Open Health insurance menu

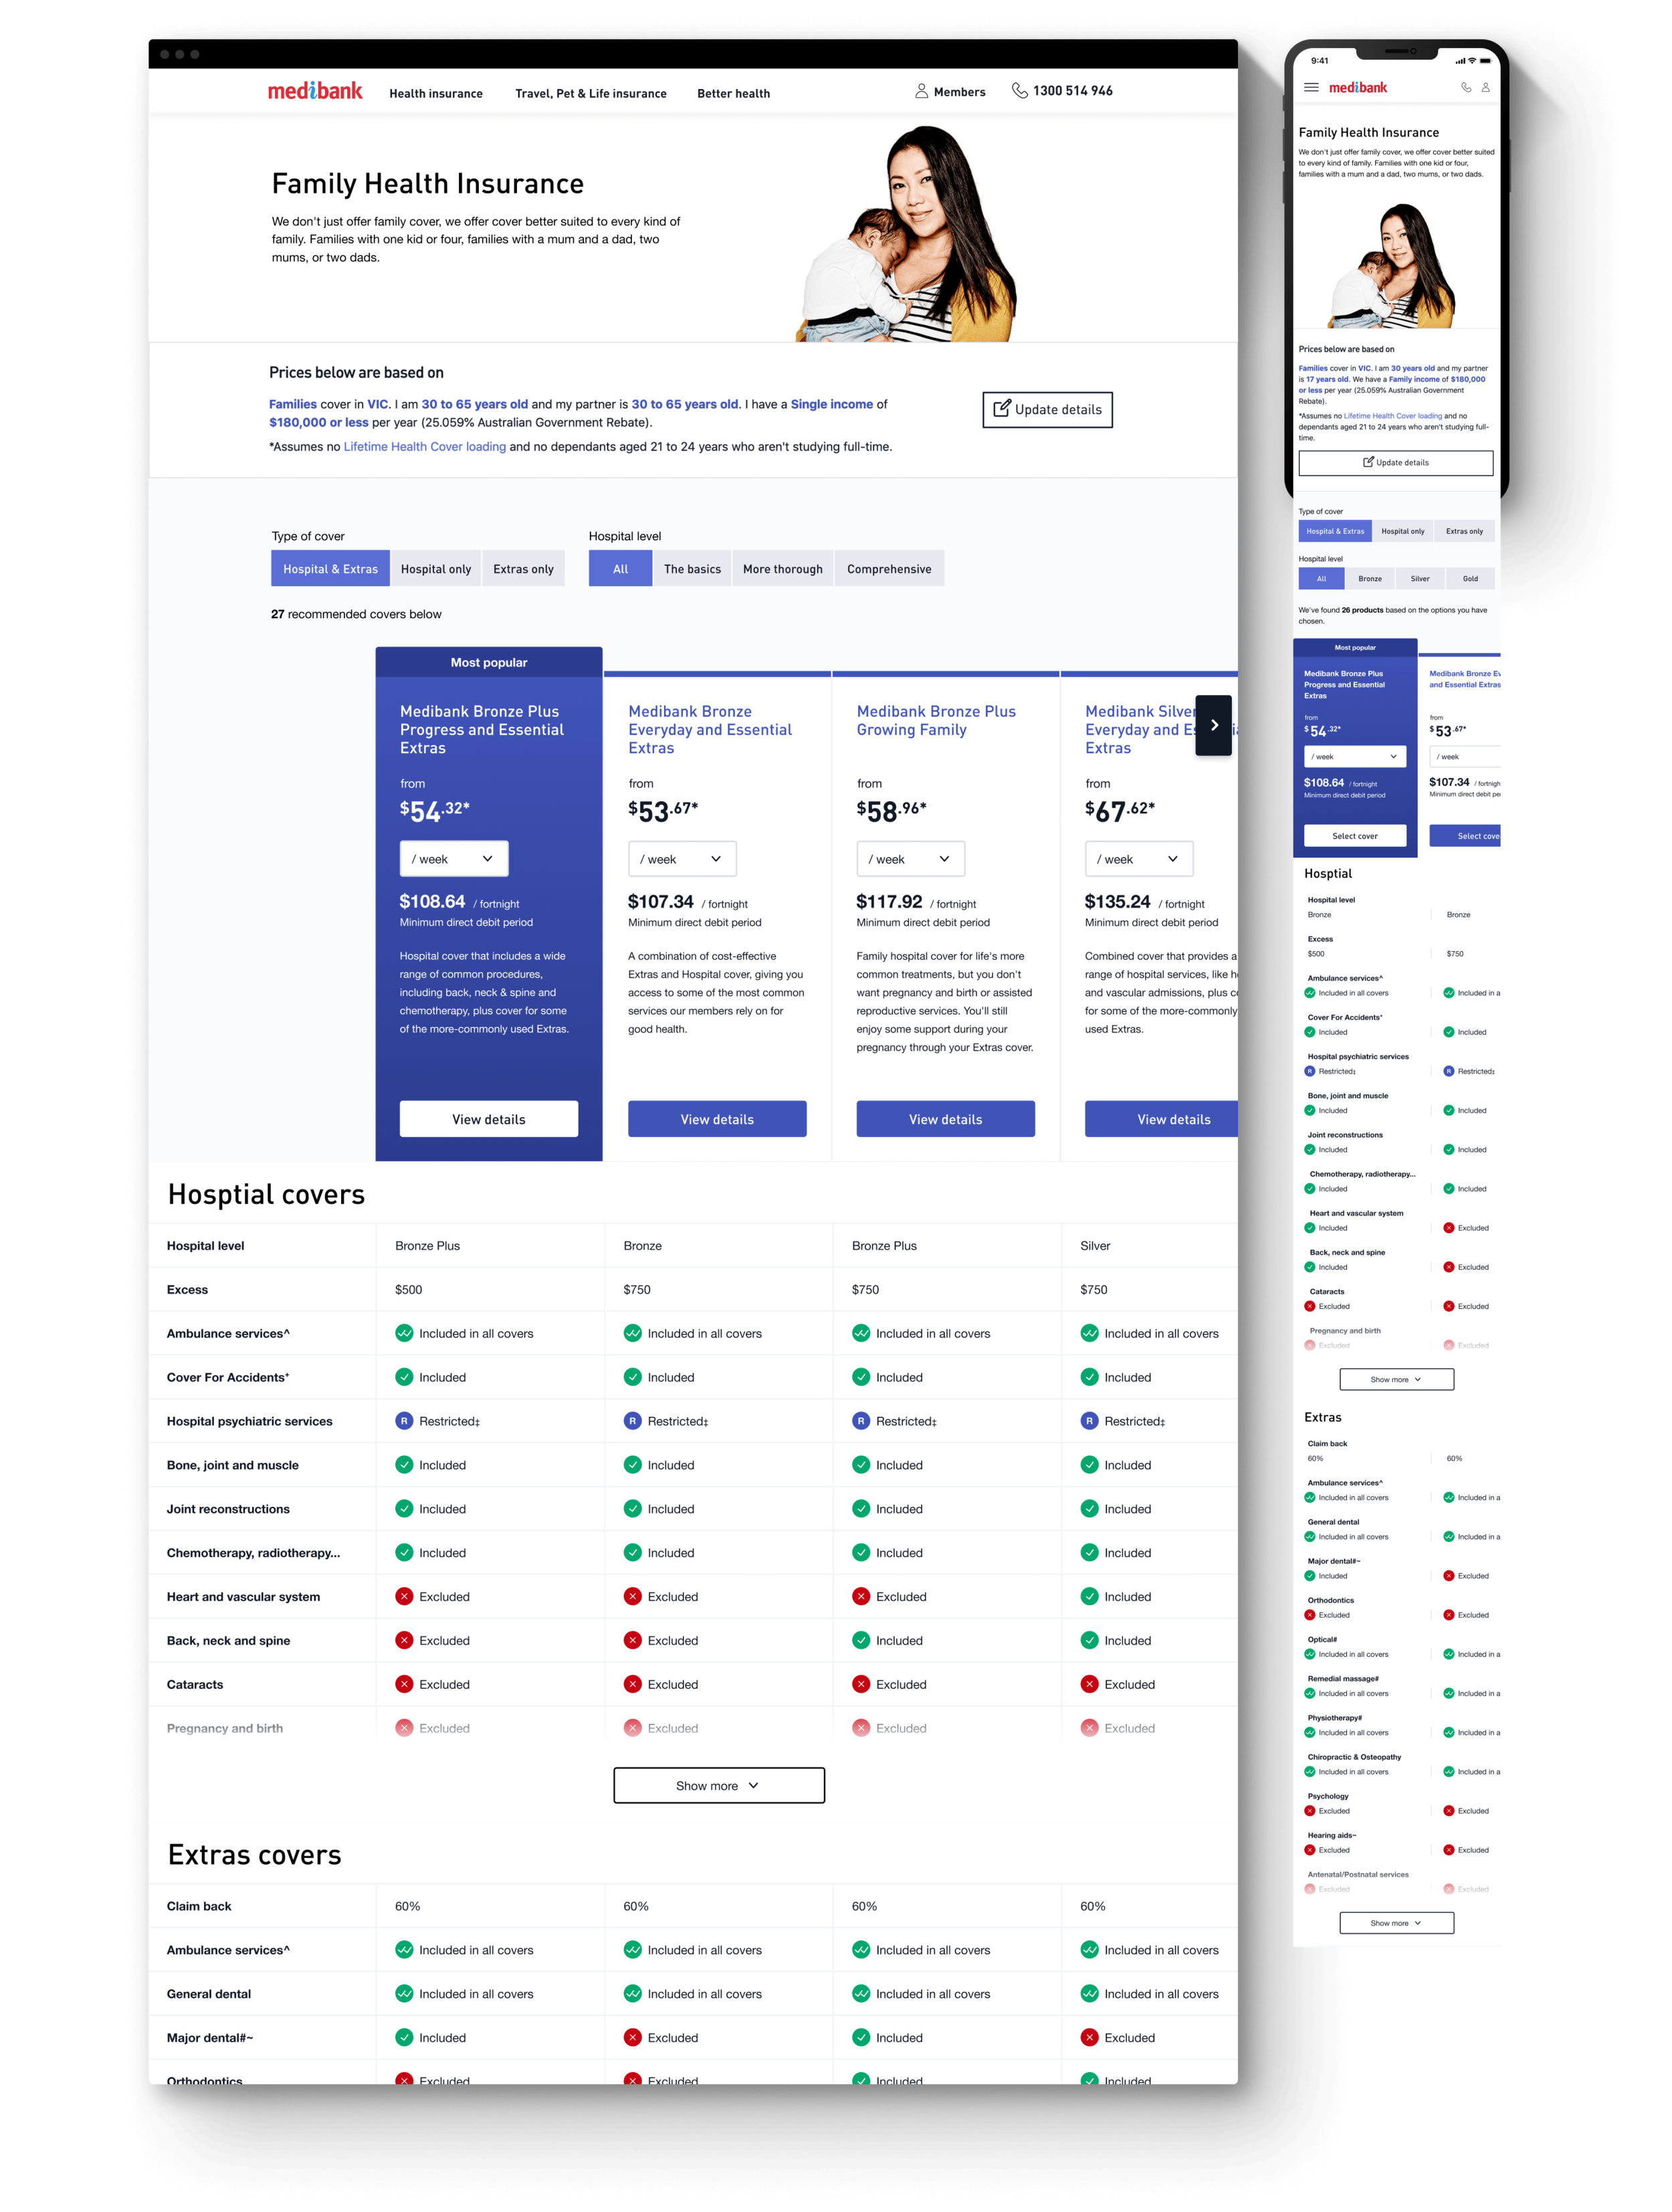coord(435,94)
